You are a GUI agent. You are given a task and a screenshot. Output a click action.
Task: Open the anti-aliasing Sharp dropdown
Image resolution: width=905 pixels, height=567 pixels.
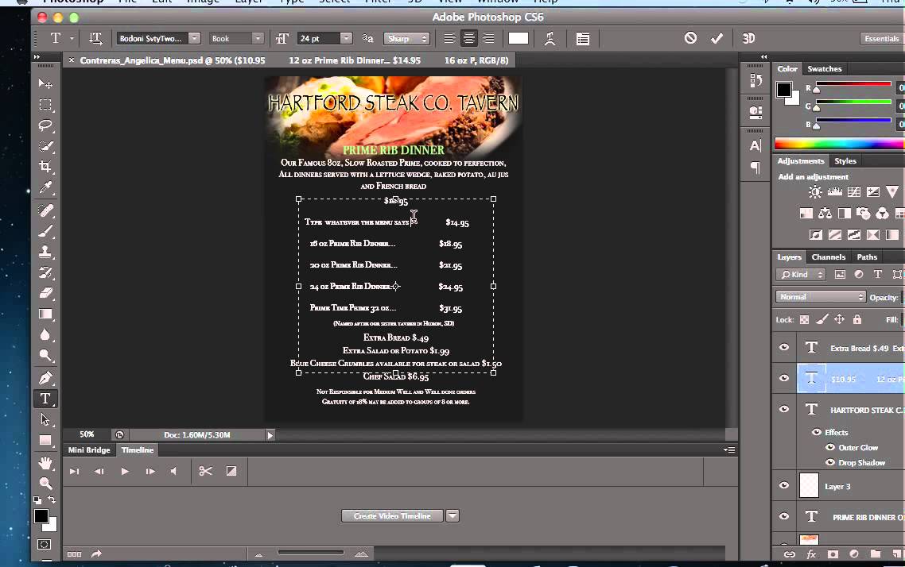click(407, 39)
